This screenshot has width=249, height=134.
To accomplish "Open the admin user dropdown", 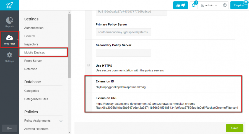I will [209, 5].
